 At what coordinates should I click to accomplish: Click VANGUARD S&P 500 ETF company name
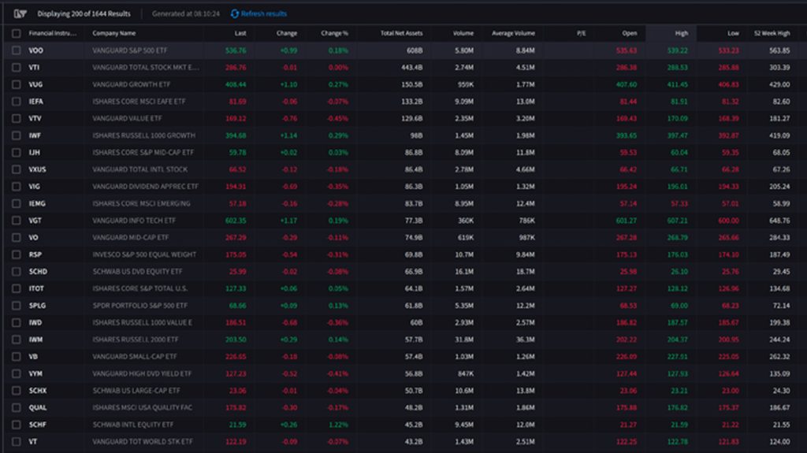click(130, 50)
